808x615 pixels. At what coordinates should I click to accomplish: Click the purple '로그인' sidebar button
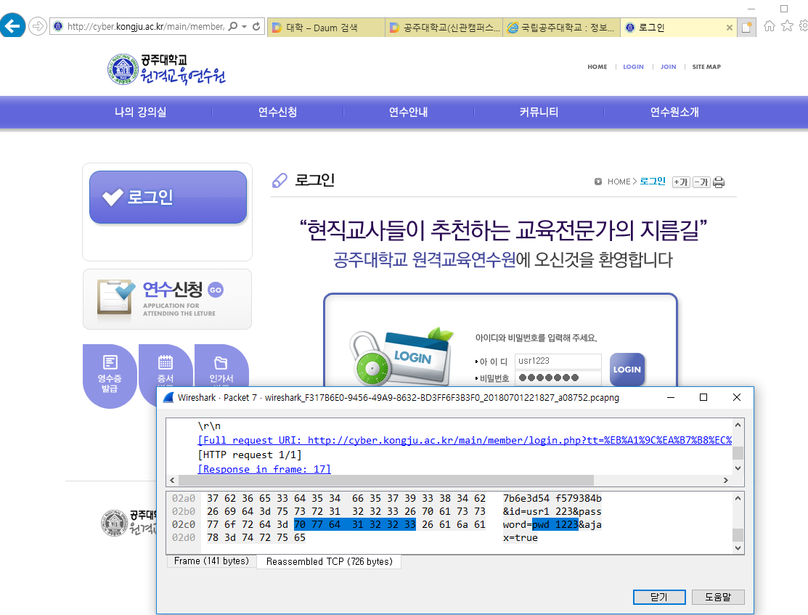coord(168,197)
